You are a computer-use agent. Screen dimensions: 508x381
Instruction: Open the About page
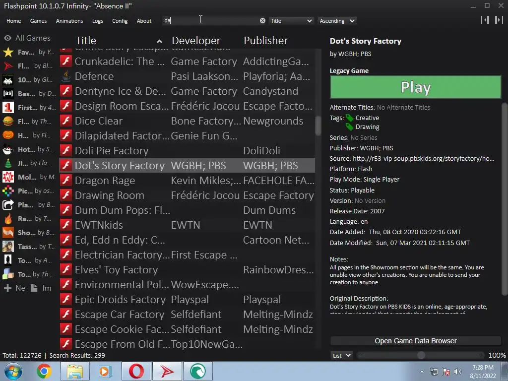(x=144, y=21)
